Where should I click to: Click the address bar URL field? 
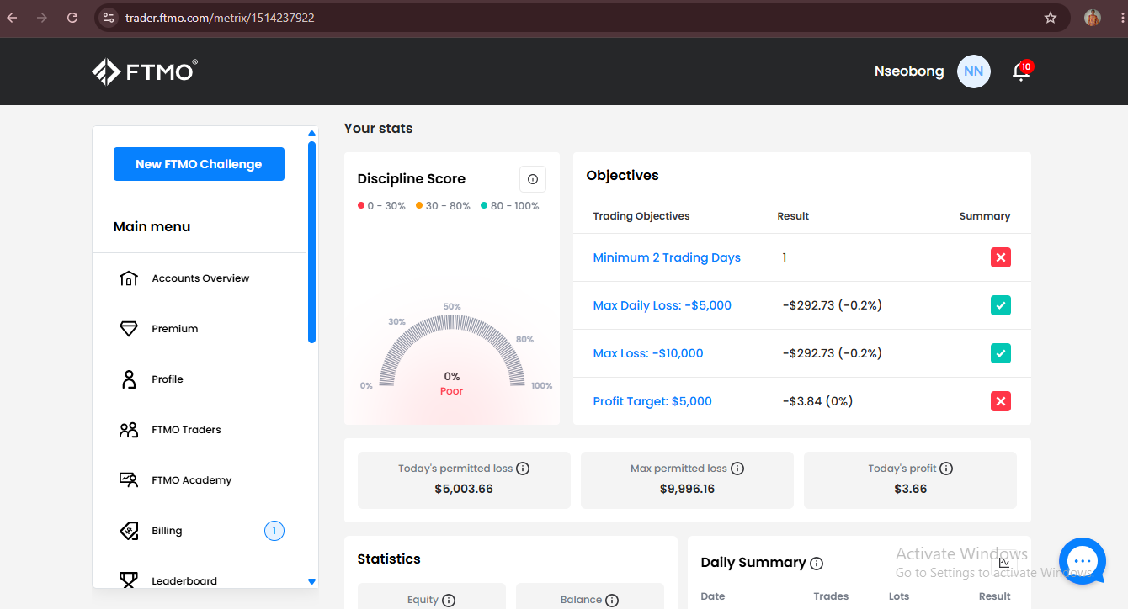(581, 18)
